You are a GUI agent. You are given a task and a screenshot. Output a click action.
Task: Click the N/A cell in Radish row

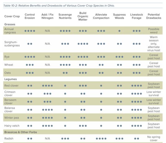click(x=48, y=138)
